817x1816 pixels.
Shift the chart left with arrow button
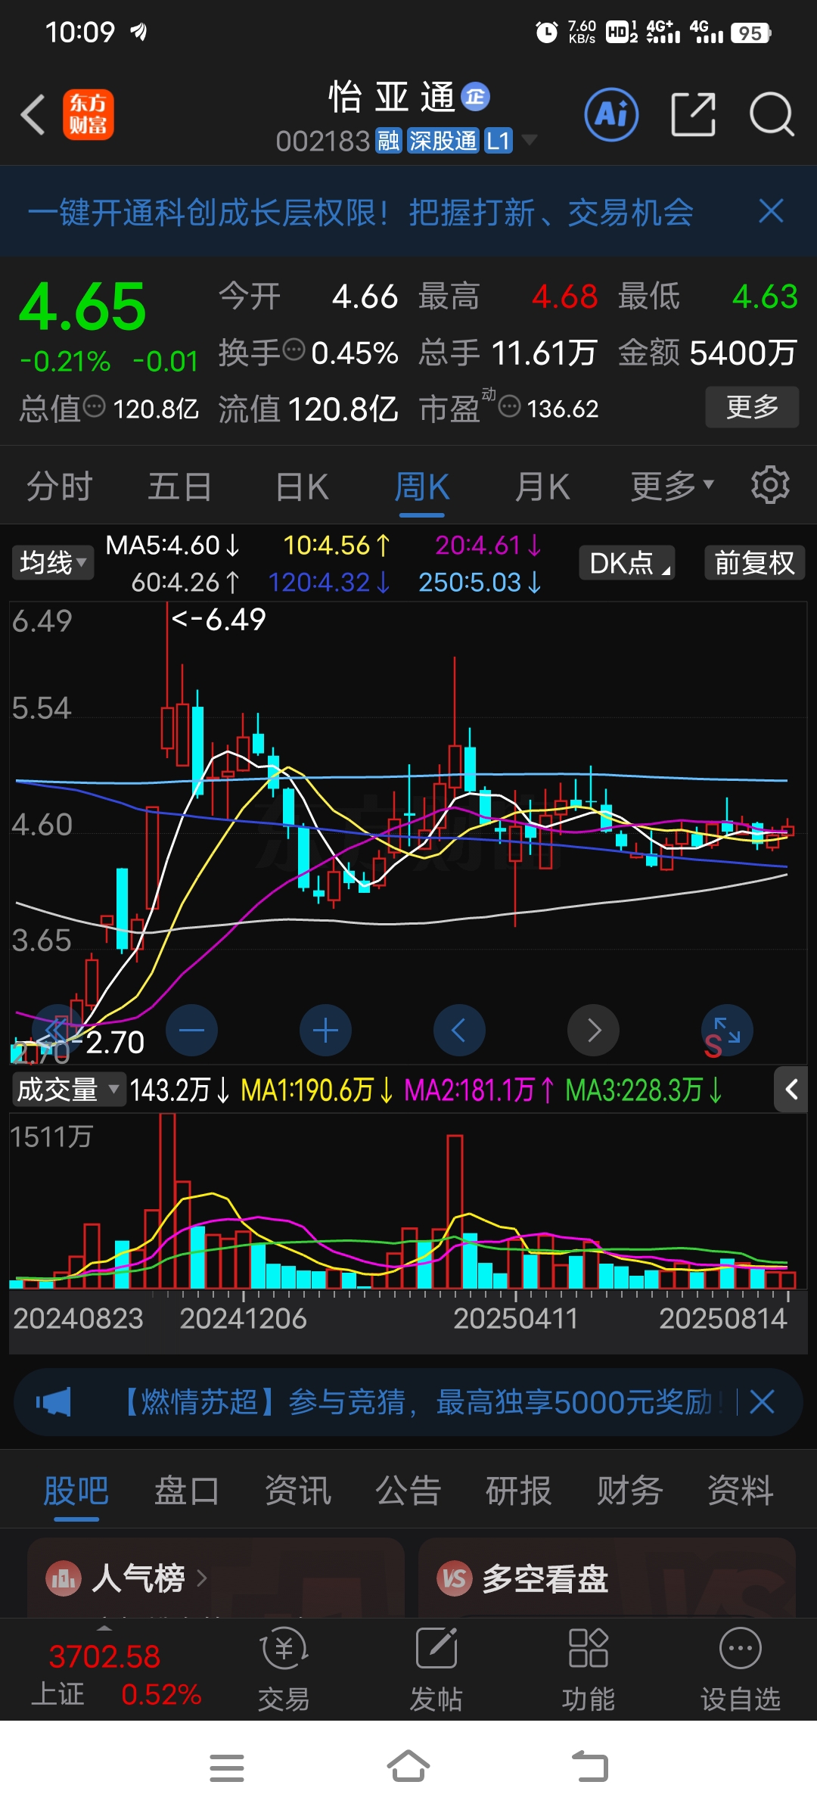tap(459, 1030)
